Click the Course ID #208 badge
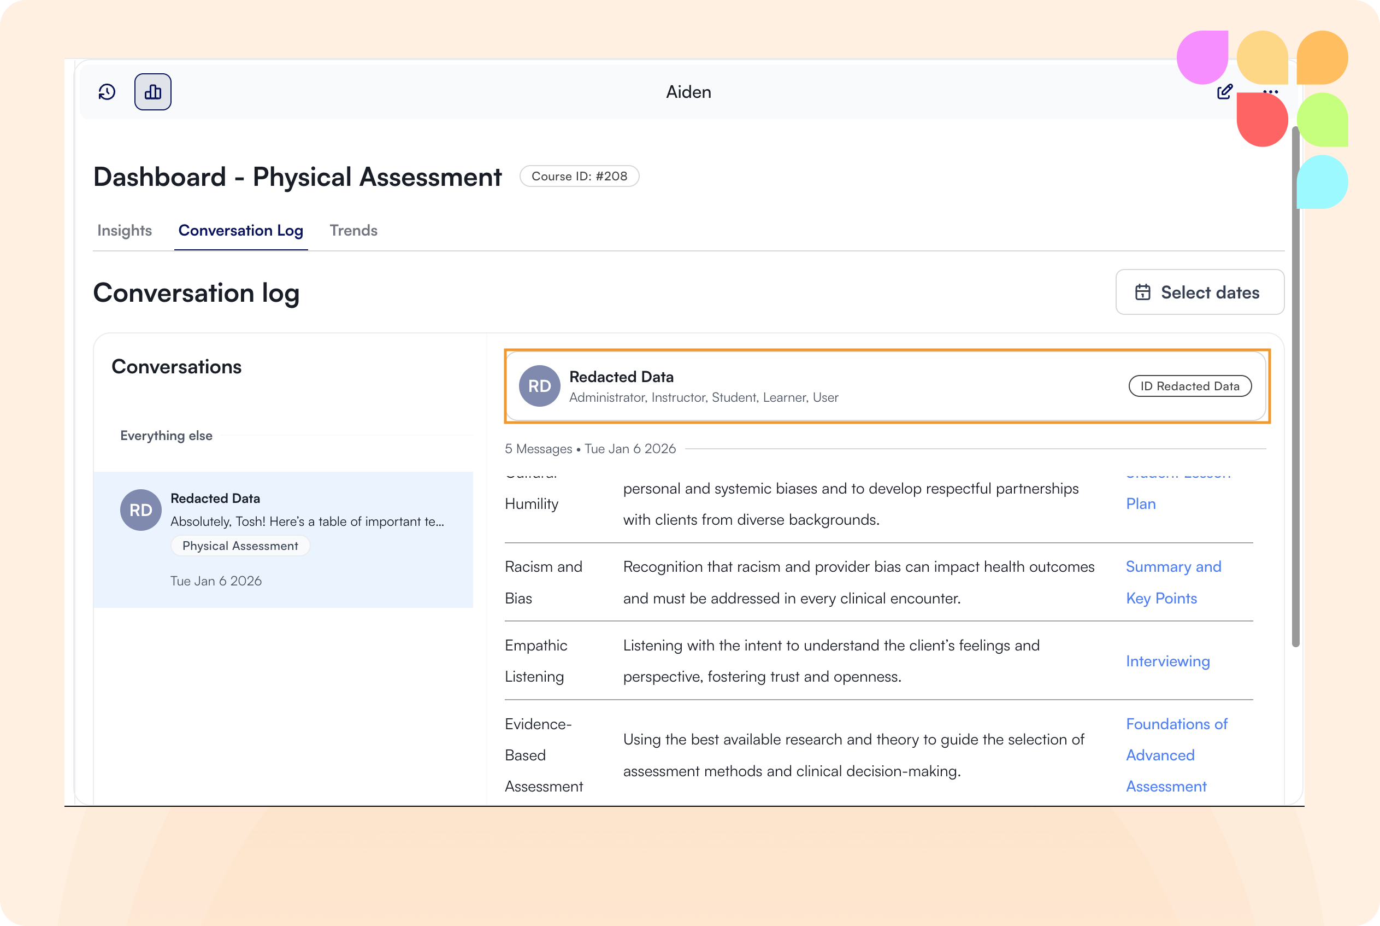Screen dimensions: 1380x926 point(579,176)
